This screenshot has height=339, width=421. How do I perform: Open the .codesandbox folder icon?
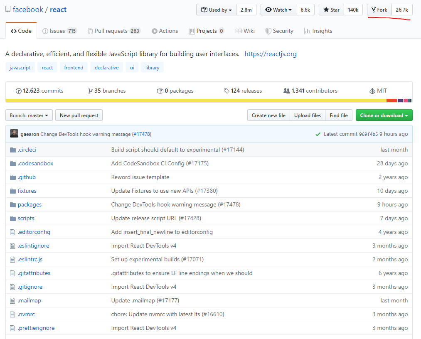pos(12,163)
